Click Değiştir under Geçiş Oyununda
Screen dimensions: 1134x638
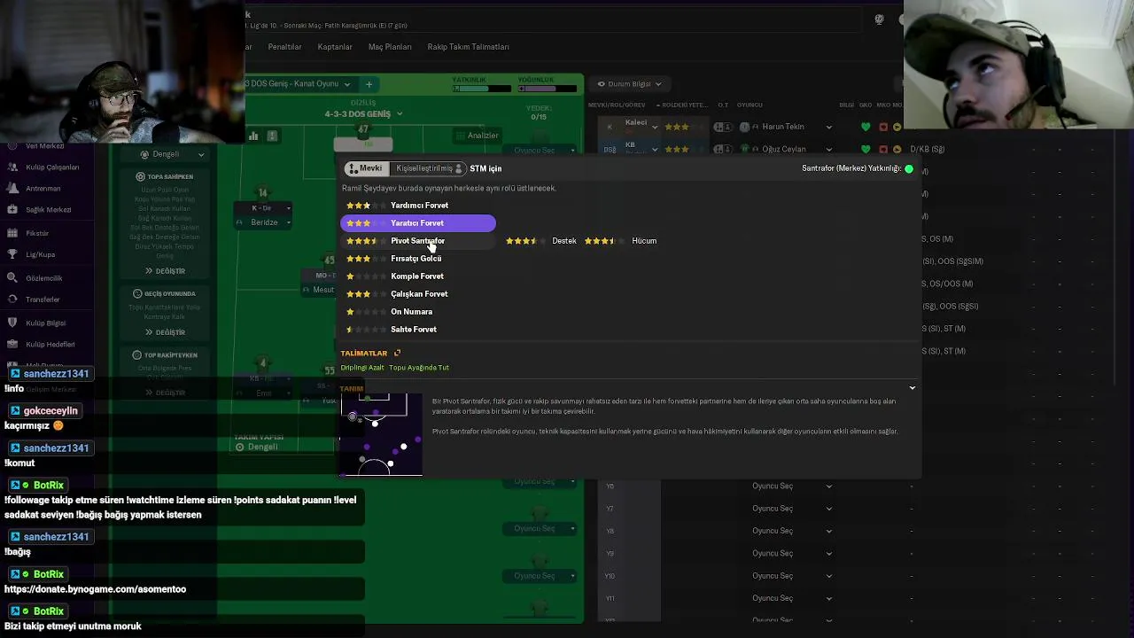click(x=165, y=332)
